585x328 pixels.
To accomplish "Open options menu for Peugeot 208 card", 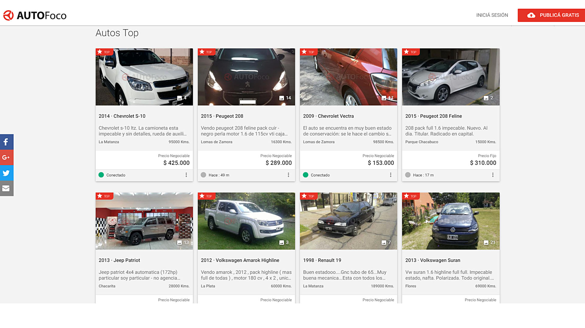I will 288,175.
